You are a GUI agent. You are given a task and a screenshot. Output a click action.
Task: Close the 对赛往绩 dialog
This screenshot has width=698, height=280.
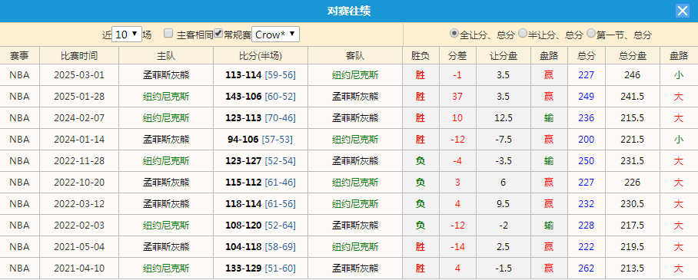pos(682,11)
